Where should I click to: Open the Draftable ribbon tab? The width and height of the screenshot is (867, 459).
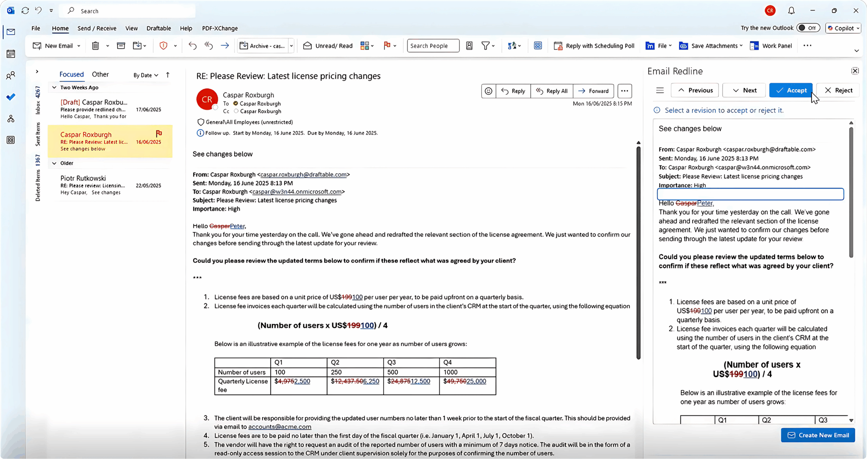pos(158,28)
